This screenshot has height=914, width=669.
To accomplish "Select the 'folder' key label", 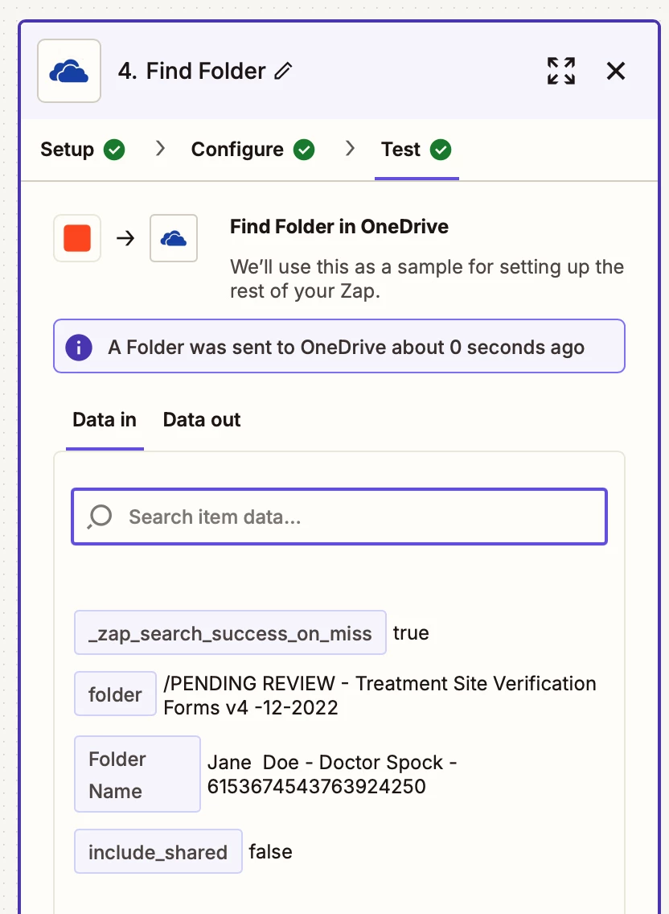I will tap(115, 694).
